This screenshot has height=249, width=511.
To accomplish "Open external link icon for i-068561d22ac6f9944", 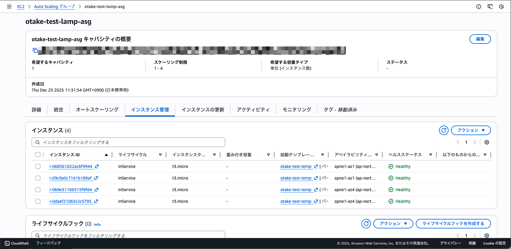I will pyautogui.click(x=97, y=166).
